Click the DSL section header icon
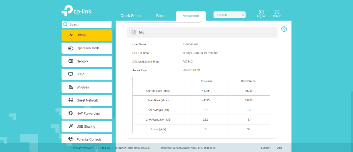Screen dimensions: 353x152 point(134,32)
